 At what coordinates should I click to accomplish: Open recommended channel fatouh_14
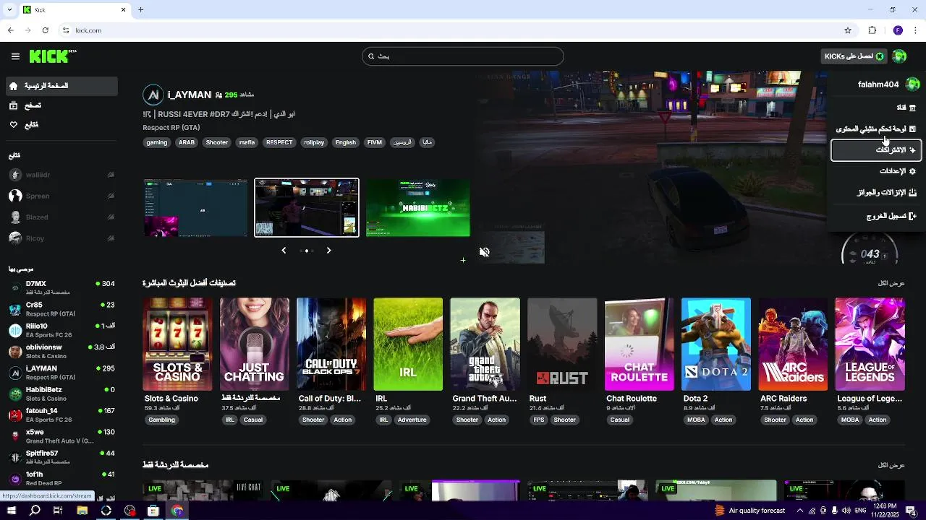[61, 415]
